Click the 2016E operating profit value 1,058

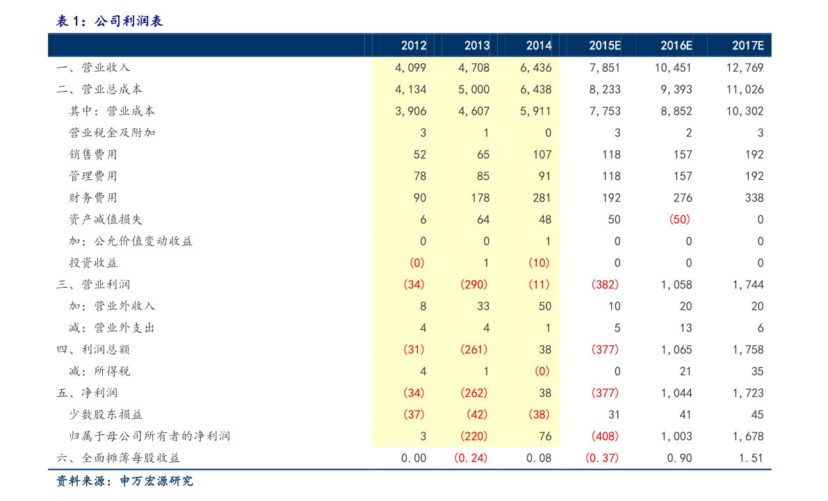coord(676,284)
